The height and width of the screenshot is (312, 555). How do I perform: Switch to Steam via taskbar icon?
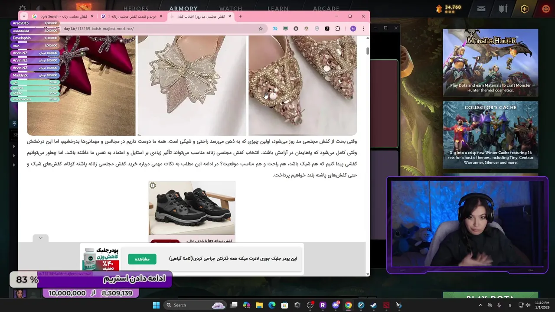(373, 305)
